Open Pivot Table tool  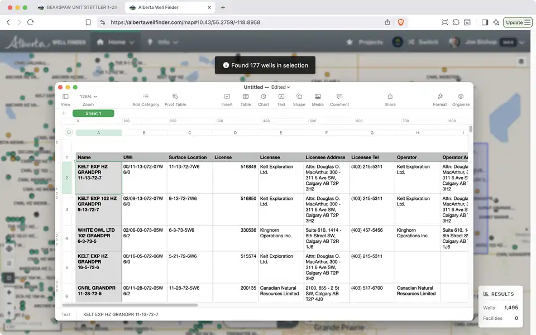[x=175, y=100]
